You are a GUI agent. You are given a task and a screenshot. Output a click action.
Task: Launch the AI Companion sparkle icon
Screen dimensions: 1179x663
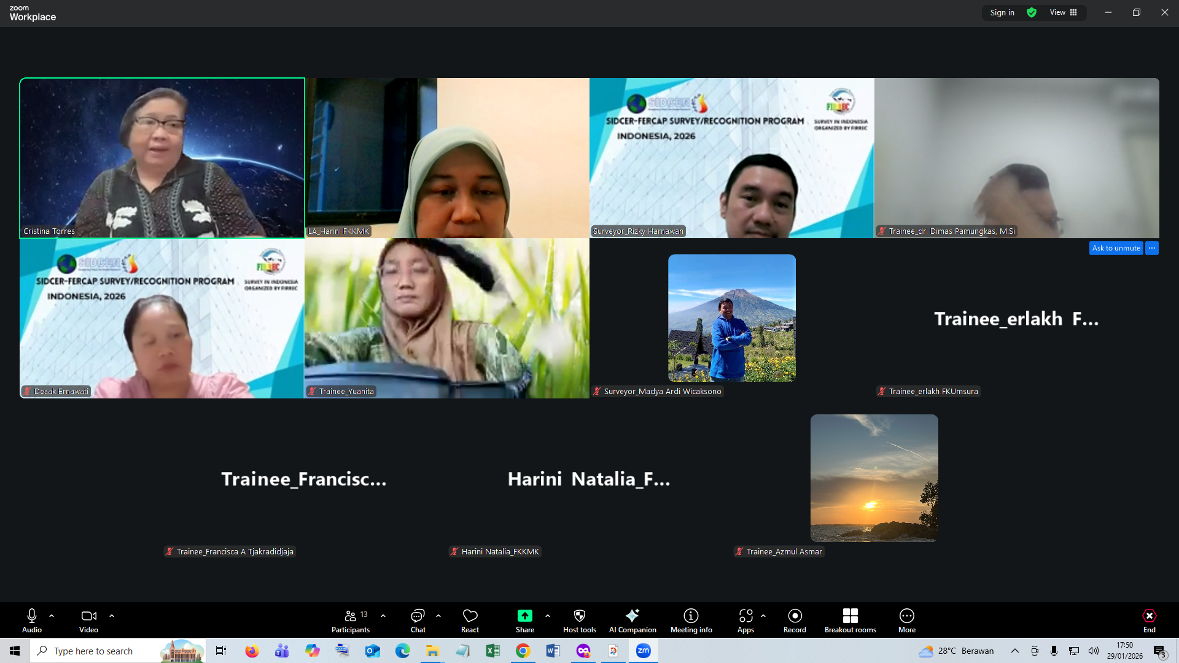coord(632,616)
